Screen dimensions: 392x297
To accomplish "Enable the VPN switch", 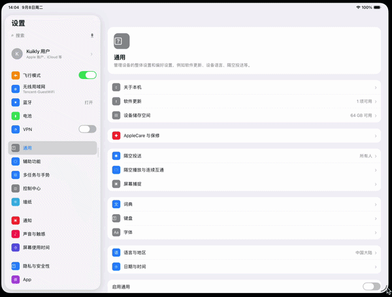I will click(x=88, y=129).
